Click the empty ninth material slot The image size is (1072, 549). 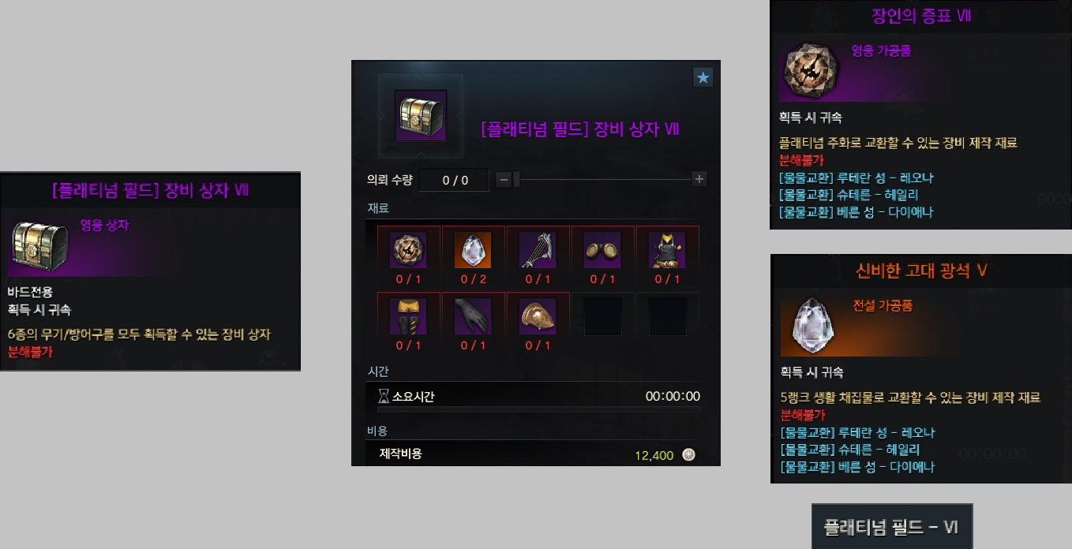[x=602, y=317]
